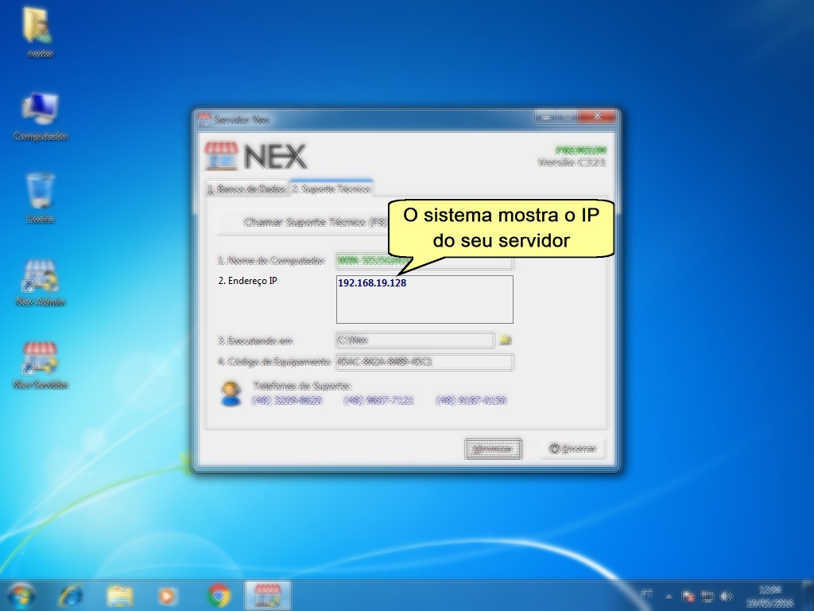
Task: Click the volume speaker tray icon
Action: [x=726, y=597]
